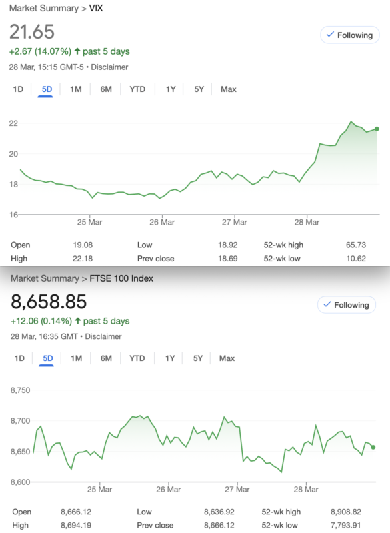Click the FTSE chart endpoint dot
Viewport: 390px width, 533px height.
(373, 447)
